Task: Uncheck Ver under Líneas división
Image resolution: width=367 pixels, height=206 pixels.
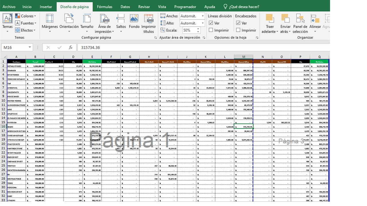Action: tap(211, 23)
